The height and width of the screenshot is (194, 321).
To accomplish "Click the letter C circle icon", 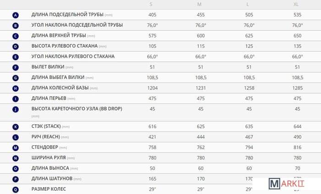I will coord(16,36).
